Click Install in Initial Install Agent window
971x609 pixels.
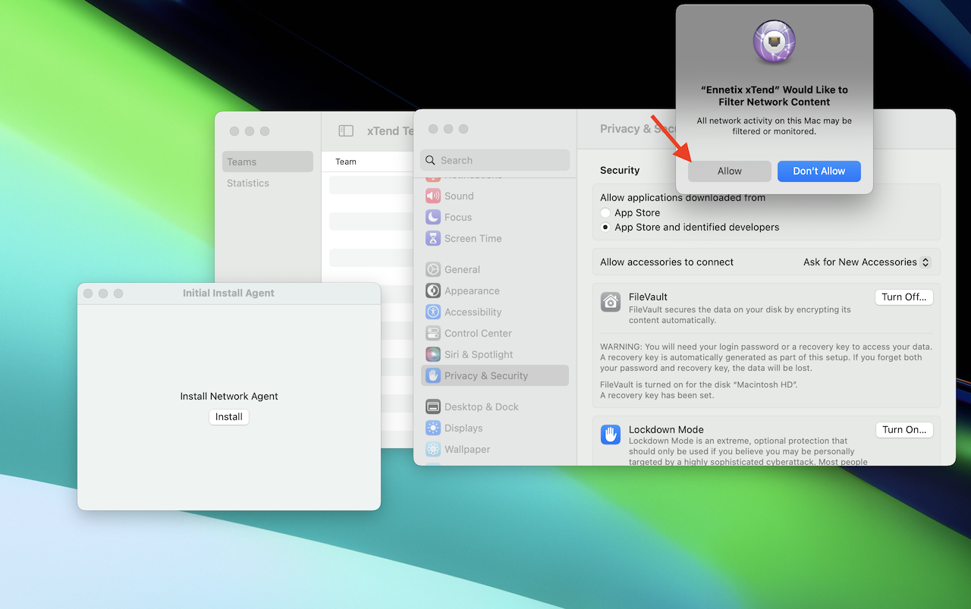(229, 417)
